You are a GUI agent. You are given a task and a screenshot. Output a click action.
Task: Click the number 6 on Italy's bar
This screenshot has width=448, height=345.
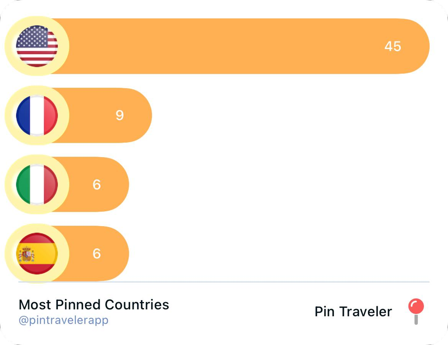96,184
